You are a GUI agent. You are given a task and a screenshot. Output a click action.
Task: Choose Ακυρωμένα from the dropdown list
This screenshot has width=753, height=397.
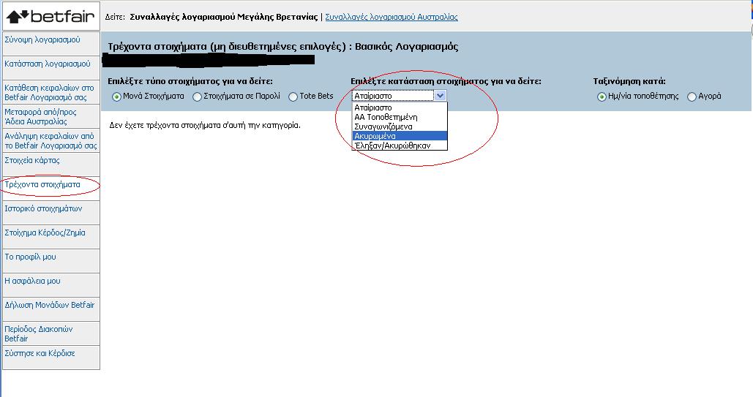tap(400, 136)
